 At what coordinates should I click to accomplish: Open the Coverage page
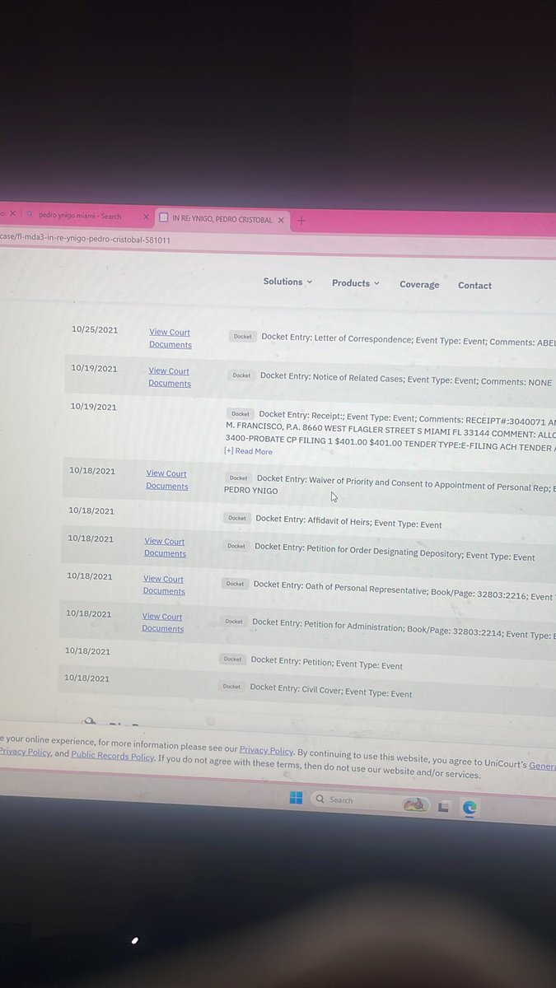pyautogui.click(x=419, y=285)
